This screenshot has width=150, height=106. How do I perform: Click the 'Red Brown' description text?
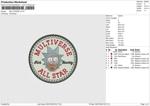click(122, 56)
